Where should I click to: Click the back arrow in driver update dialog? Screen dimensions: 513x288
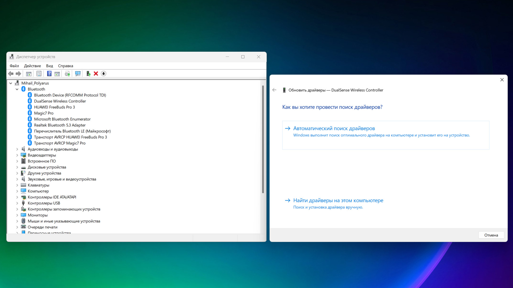[x=274, y=90]
